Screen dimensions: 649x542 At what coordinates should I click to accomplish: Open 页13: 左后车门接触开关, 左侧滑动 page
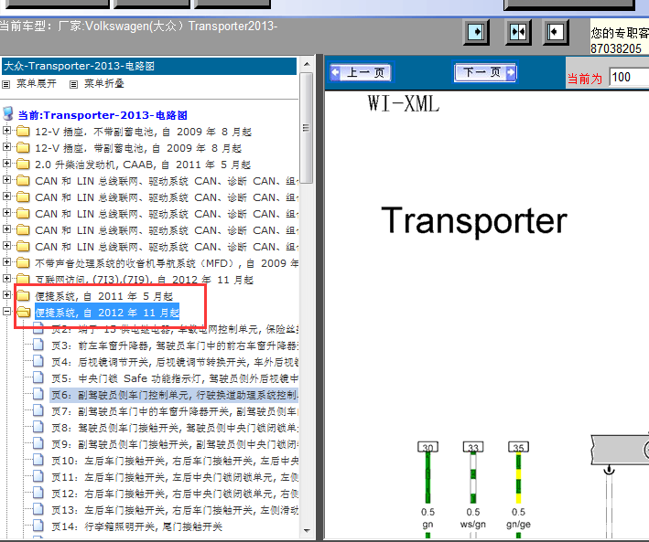click(x=175, y=510)
